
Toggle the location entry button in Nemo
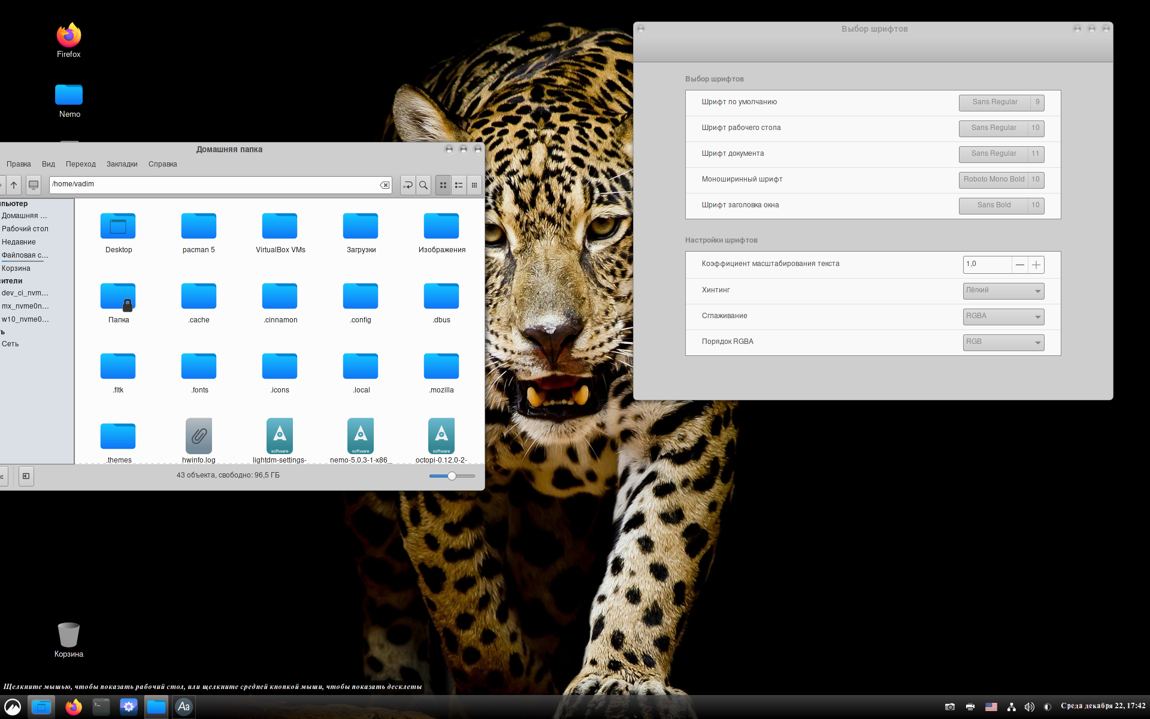point(408,185)
